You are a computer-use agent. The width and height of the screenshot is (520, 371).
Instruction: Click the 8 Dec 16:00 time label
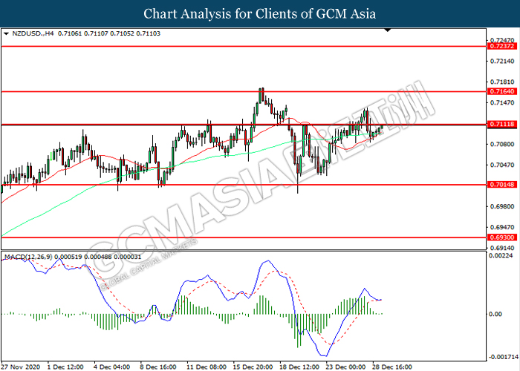pyautogui.click(x=157, y=367)
